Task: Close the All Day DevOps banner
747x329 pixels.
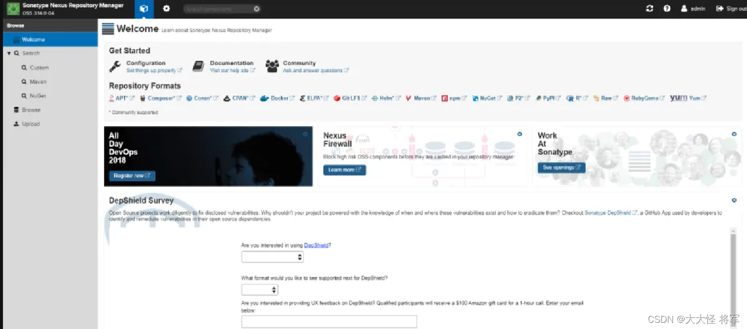Action: tap(305, 134)
